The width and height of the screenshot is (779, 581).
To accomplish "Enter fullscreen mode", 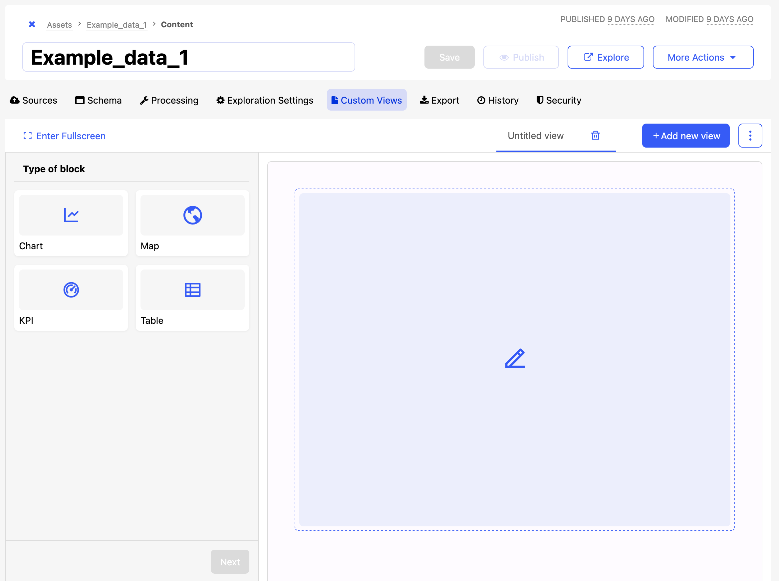I will (64, 136).
